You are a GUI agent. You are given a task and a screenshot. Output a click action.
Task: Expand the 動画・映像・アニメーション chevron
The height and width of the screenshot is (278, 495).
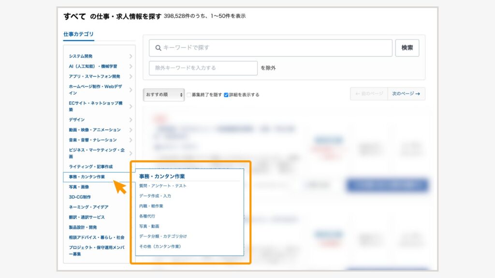(131, 130)
